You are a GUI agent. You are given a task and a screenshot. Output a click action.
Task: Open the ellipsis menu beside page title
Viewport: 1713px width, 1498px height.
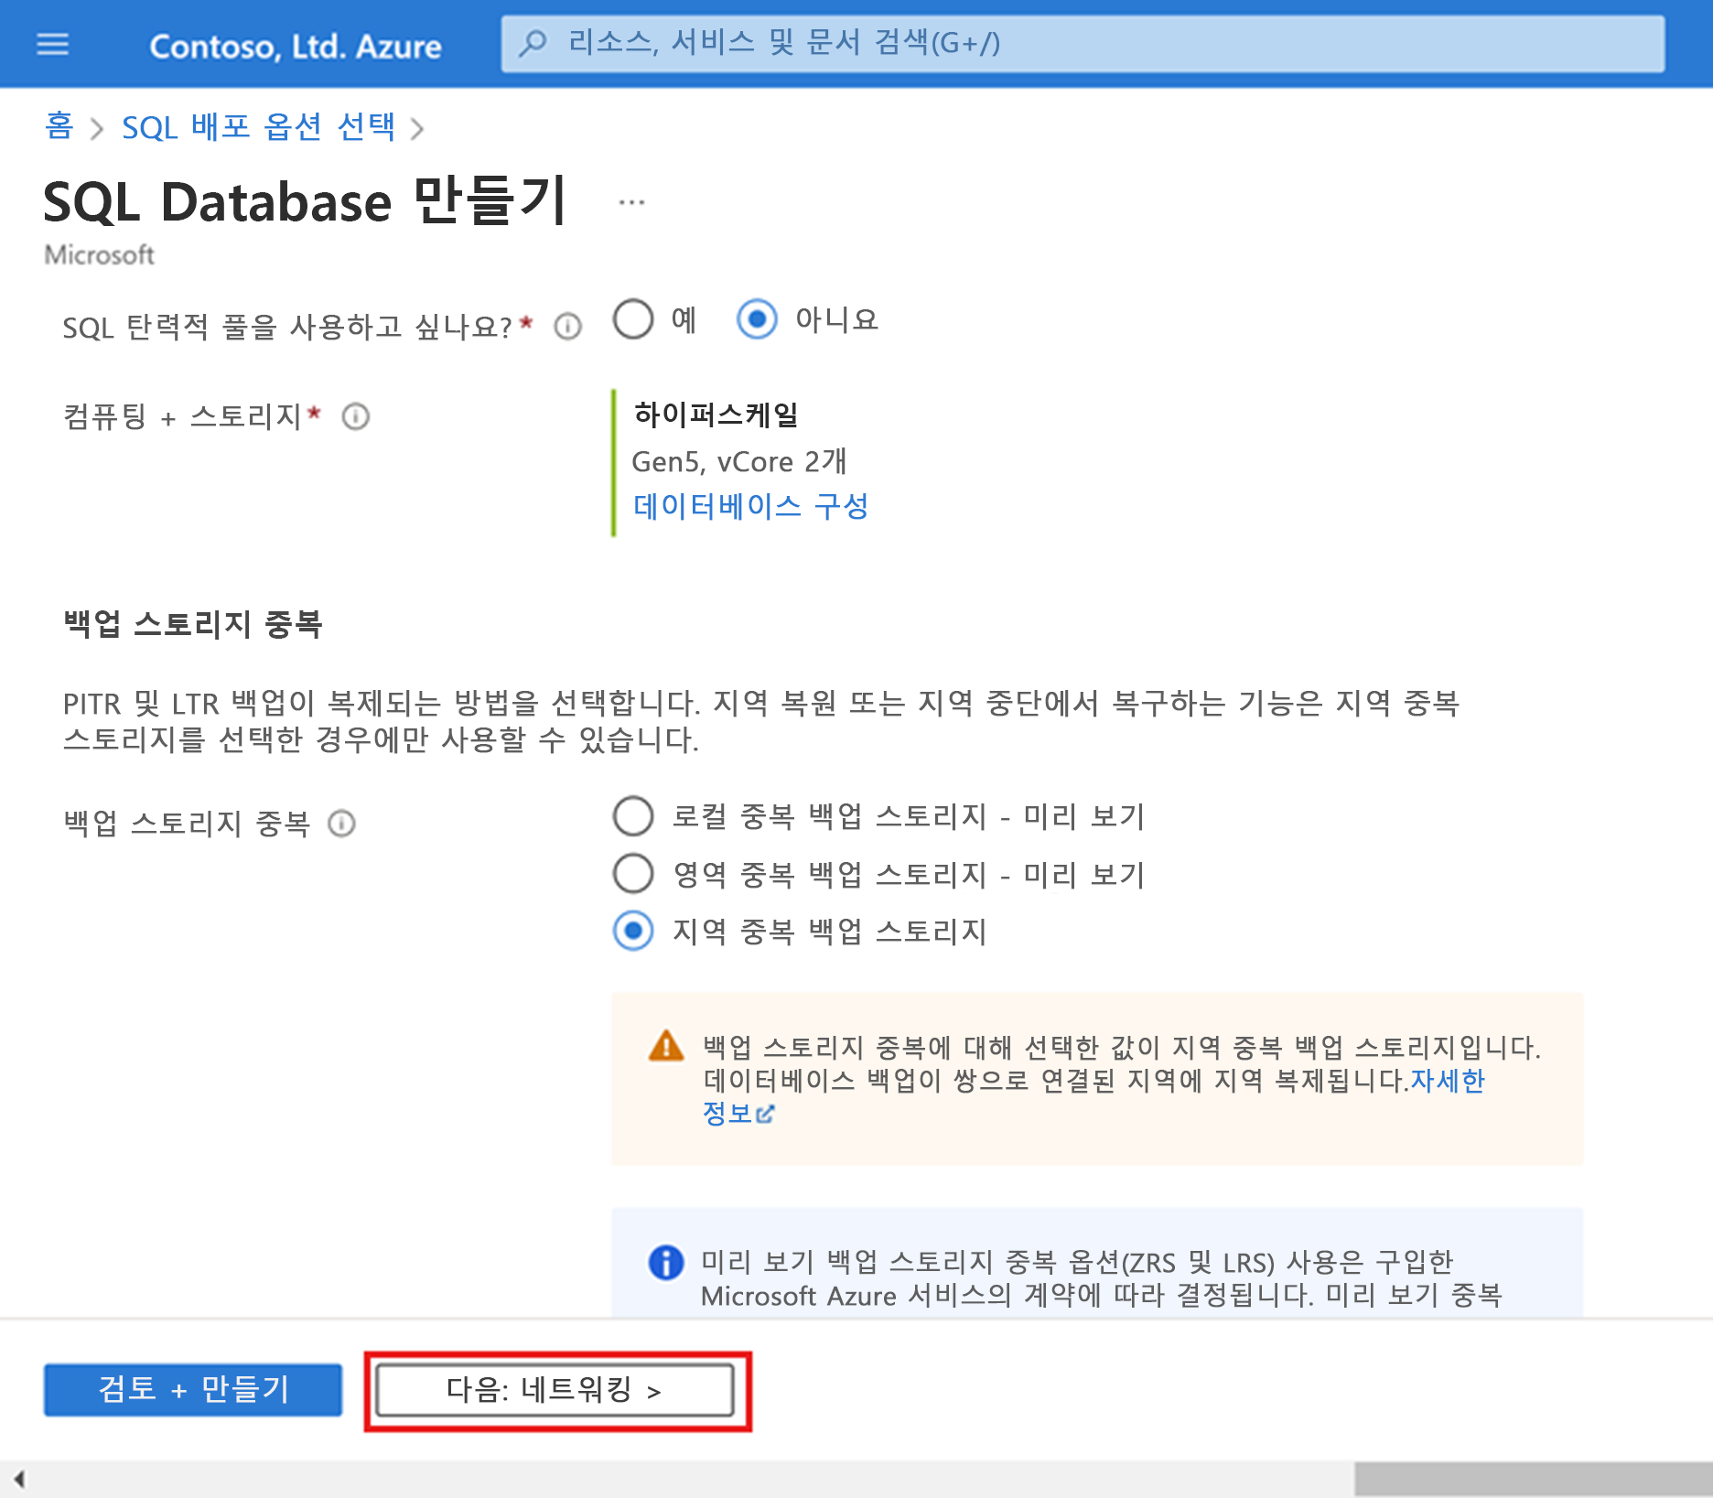point(631,202)
